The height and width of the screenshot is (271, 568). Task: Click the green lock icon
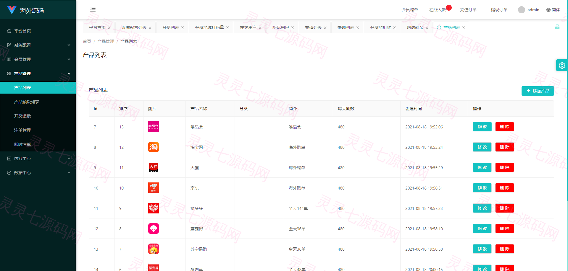tap(557, 27)
